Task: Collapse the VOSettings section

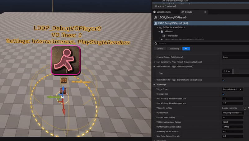Action: coord(154,85)
